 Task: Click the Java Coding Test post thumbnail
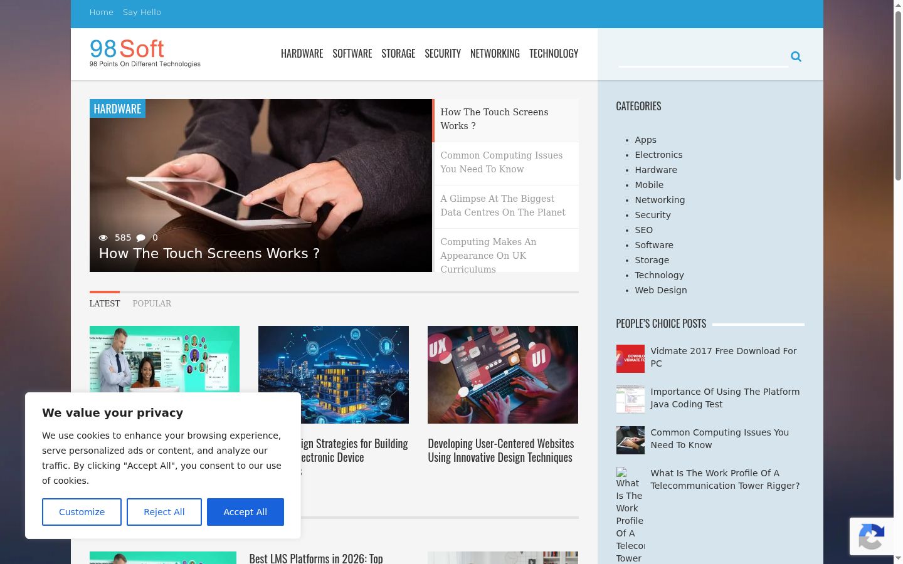(630, 399)
